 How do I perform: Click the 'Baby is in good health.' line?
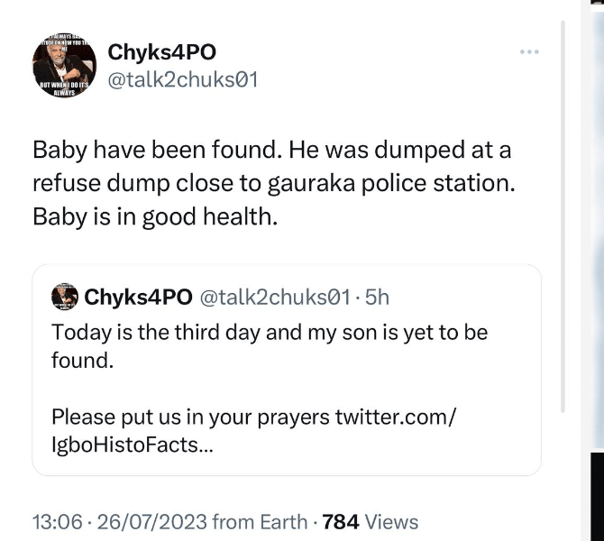click(155, 217)
